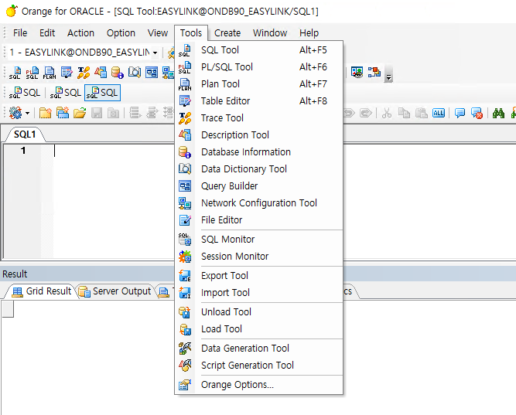The width and height of the screenshot is (516, 415).
Task: Choose Network Configuration Tool menu entry
Action: 258,203
